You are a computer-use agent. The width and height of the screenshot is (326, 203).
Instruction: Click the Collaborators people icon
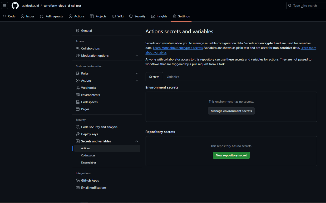click(x=78, y=49)
